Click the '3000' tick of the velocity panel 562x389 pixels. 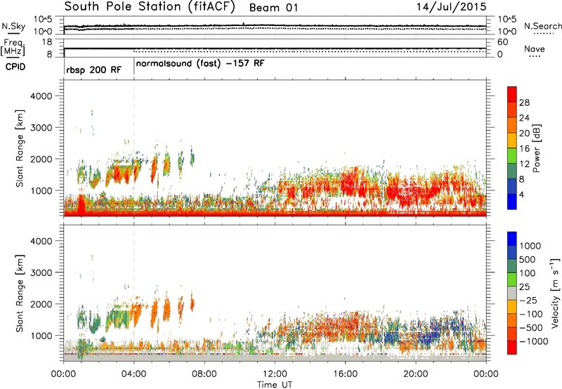tap(41, 272)
